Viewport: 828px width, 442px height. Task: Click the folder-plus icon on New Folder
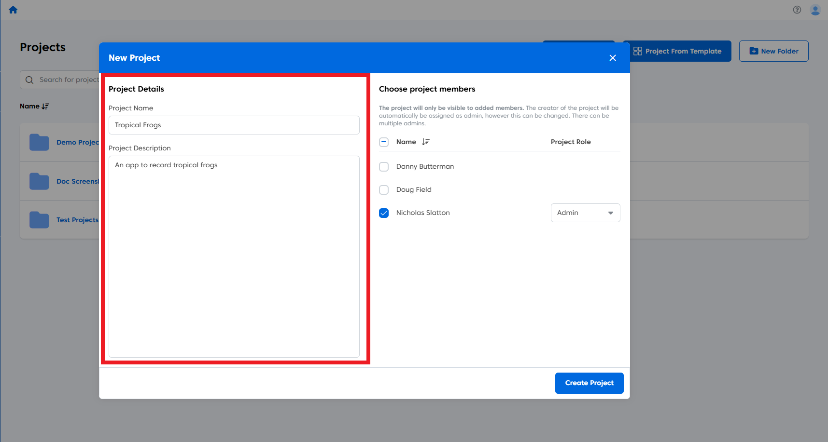tap(754, 51)
